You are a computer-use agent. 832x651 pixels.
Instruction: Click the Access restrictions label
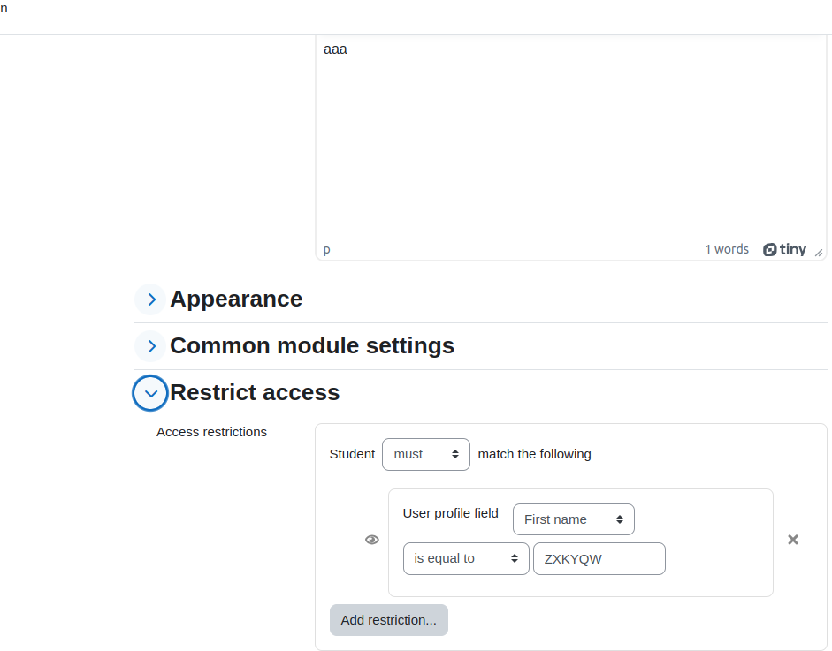click(211, 432)
